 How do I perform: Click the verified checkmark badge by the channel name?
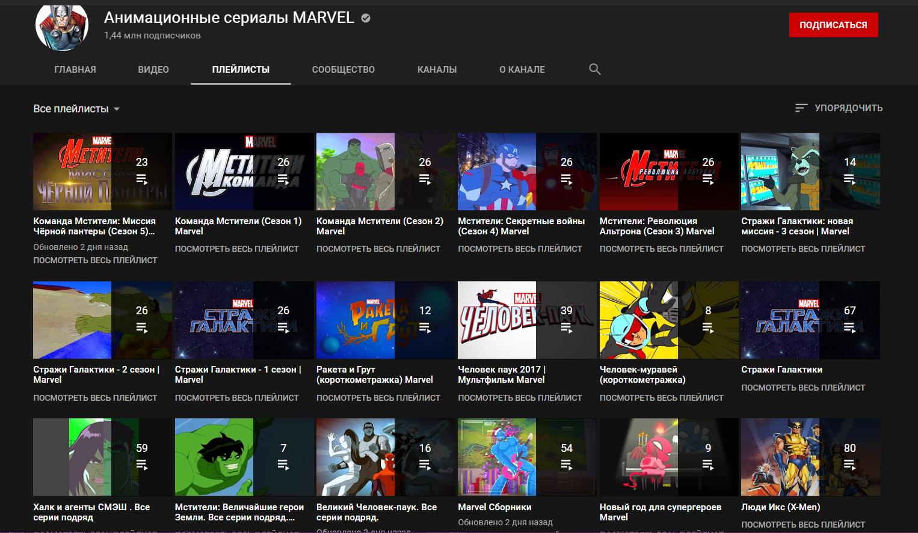366,18
